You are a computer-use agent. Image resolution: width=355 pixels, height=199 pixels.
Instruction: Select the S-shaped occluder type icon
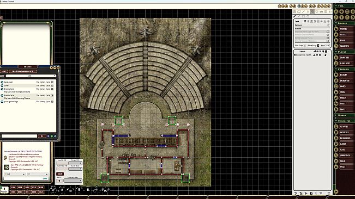coord(315,21)
